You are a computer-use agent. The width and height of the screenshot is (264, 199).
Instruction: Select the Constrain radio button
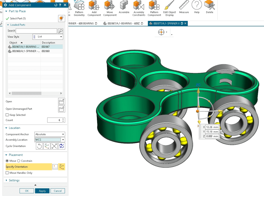[19, 161]
